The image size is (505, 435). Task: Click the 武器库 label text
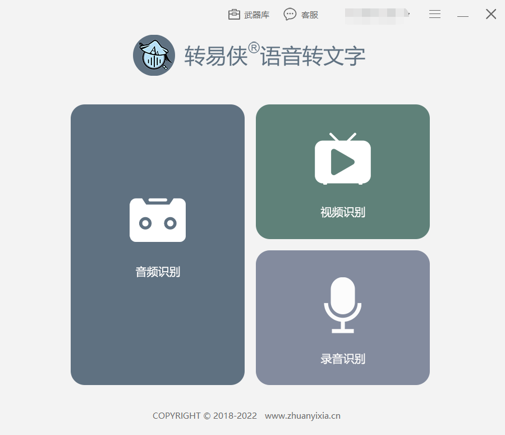[x=256, y=15]
